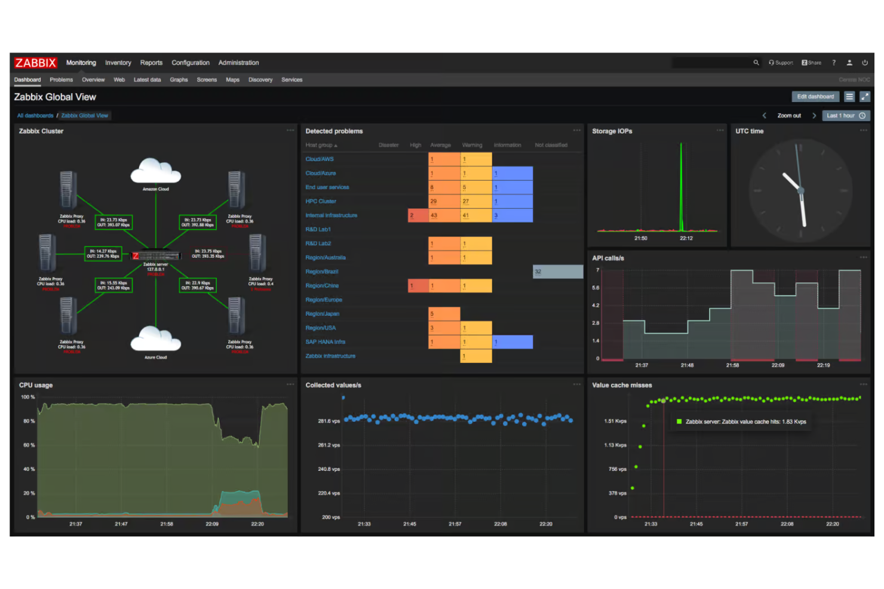Sign out using the power icon
Screen dimensions: 884x589
click(x=865, y=63)
